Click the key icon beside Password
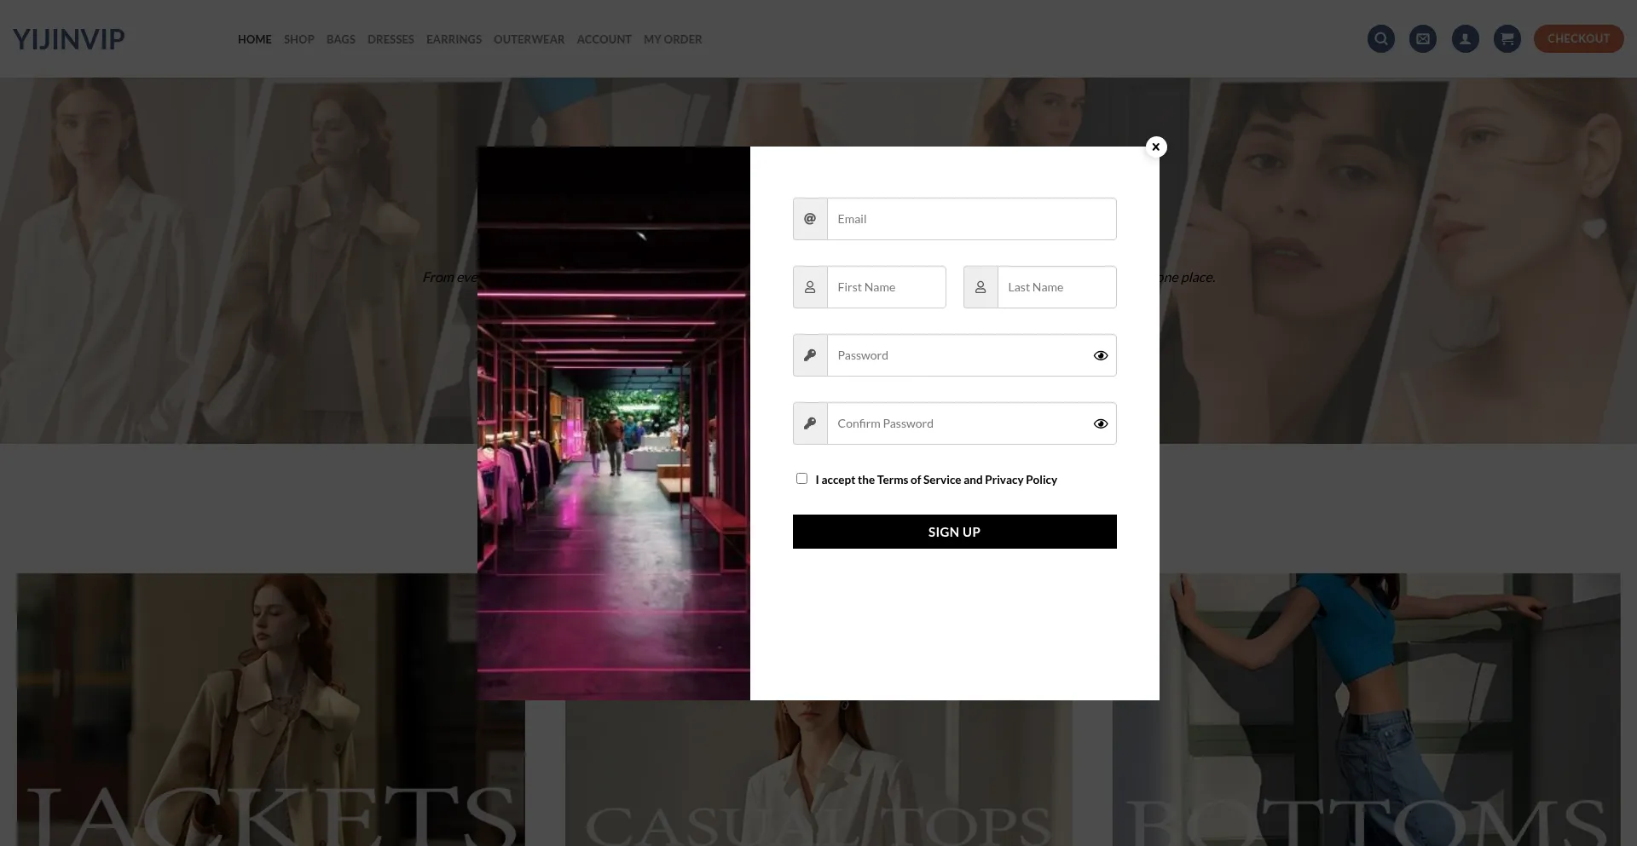 (810, 355)
